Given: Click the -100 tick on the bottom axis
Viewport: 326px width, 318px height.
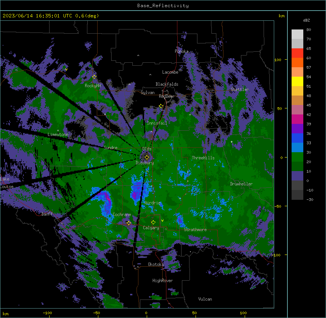Looking at the screenshot, I should 47,313.
